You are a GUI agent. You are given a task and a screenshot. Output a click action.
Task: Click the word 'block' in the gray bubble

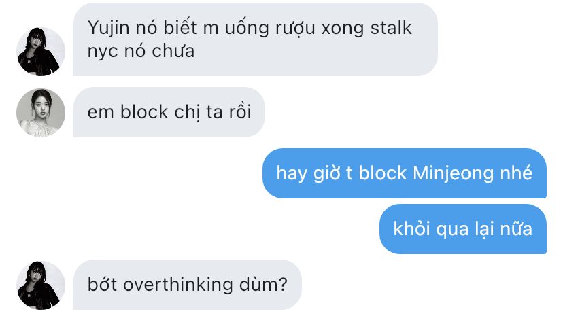click(x=144, y=111)
